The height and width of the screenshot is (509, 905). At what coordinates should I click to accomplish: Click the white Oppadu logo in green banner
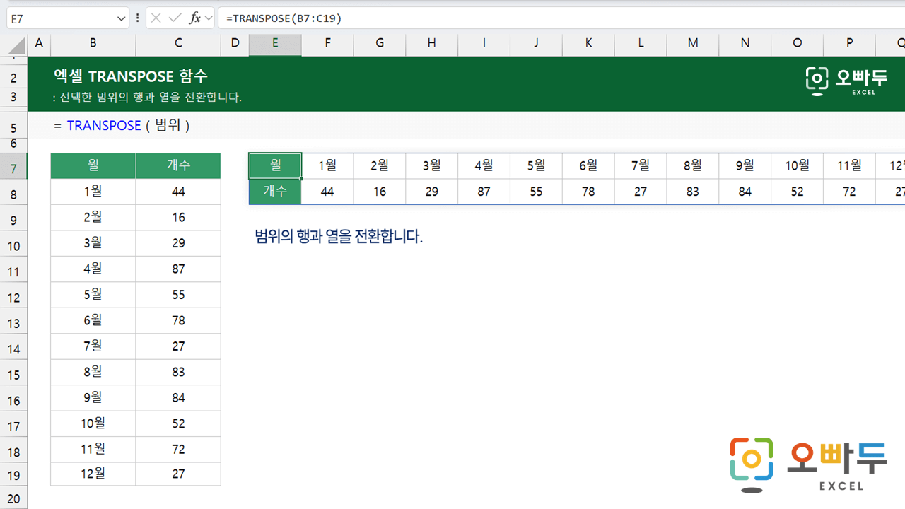(x=846, y=81)
